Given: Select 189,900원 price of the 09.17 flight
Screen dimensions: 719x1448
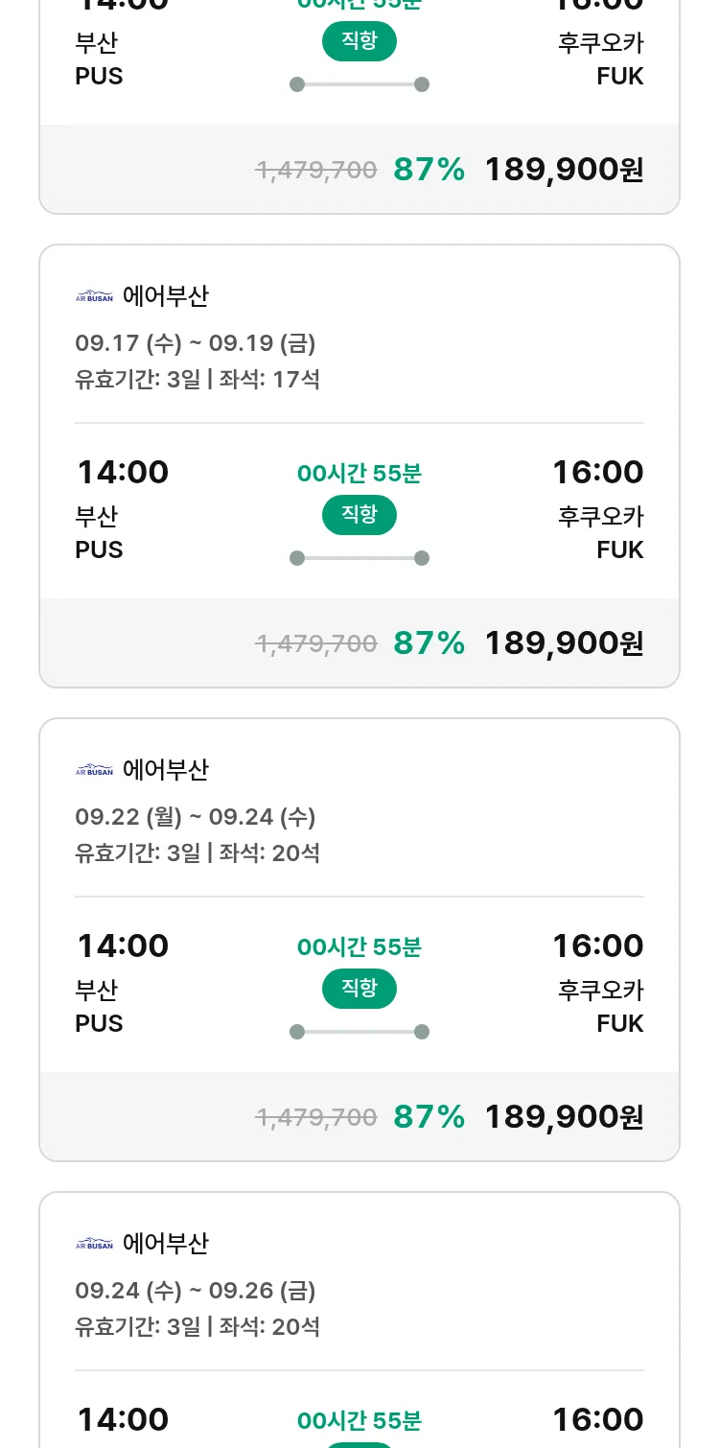Looking at the screenshot, I should (x=564, y=642).
